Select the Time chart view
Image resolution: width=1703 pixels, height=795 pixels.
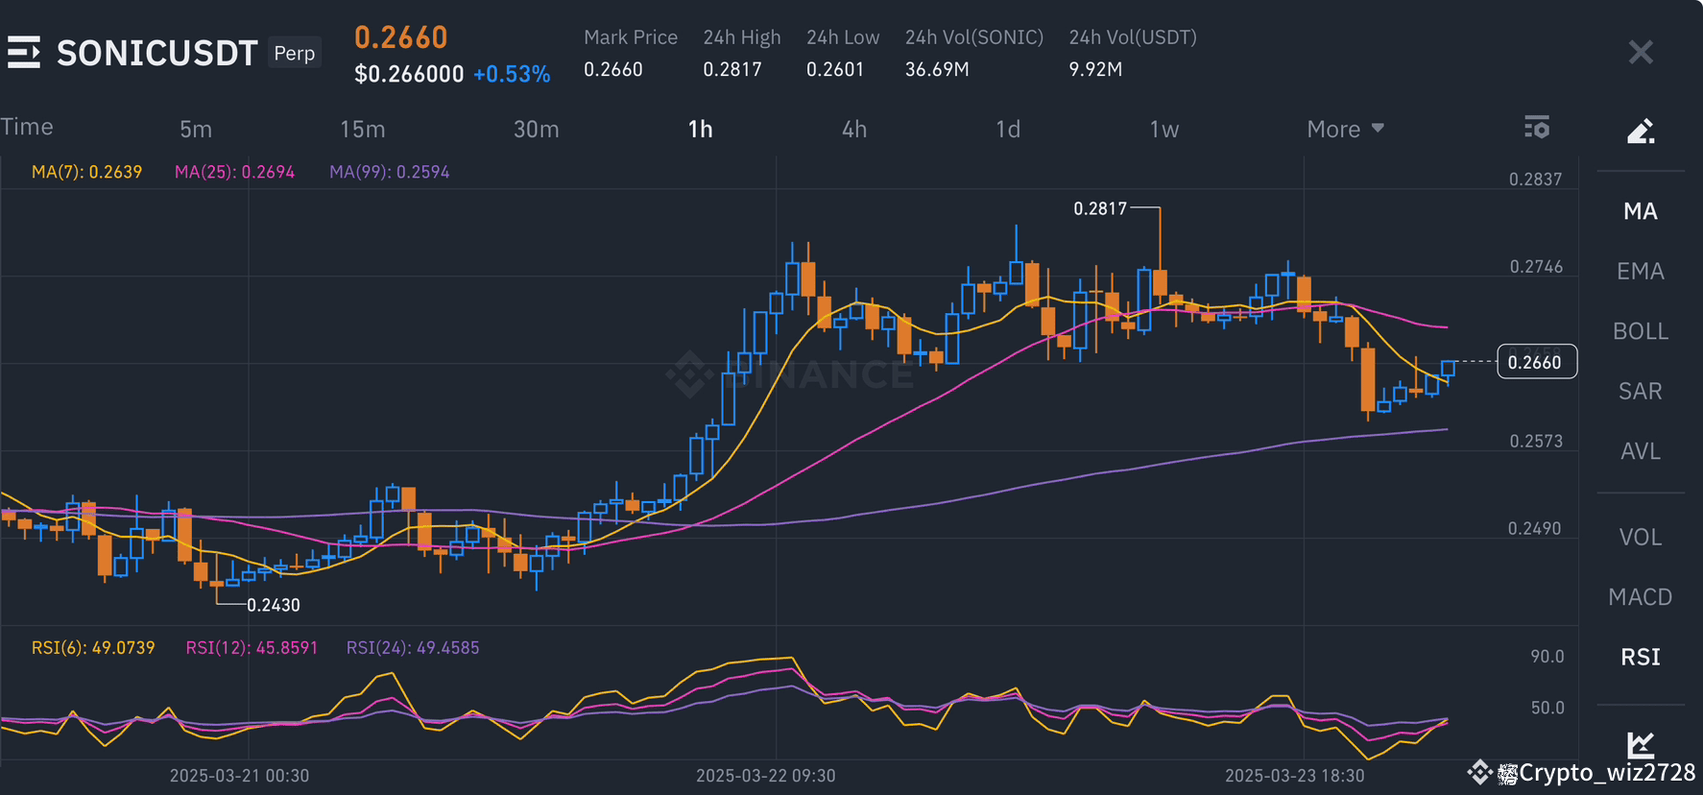[x=27, y=127]
